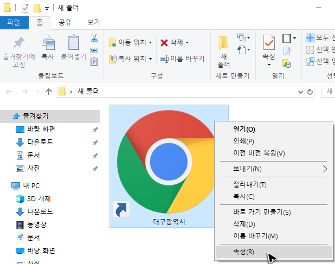This screenshot has height=264, width=335.
Task: Minimize the 새 폴더 window
Action: coord(319,8)
